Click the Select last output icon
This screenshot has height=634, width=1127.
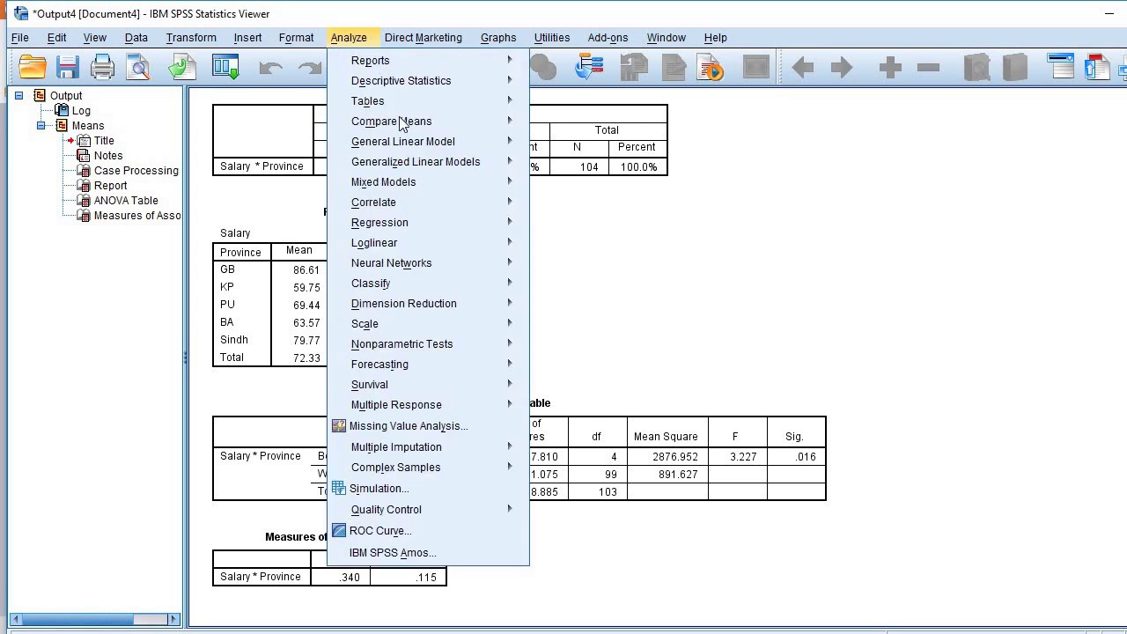589,67
